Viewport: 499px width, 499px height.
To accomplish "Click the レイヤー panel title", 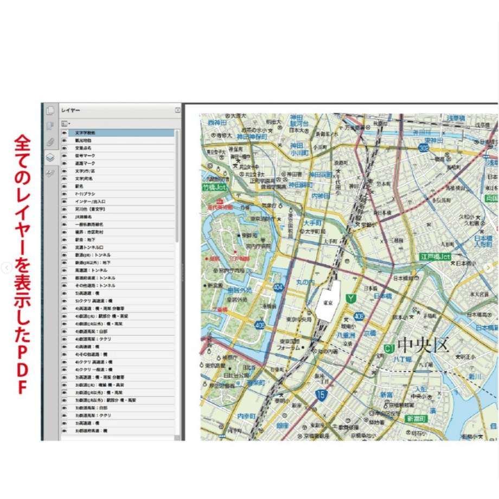I will tap(71, 110).
